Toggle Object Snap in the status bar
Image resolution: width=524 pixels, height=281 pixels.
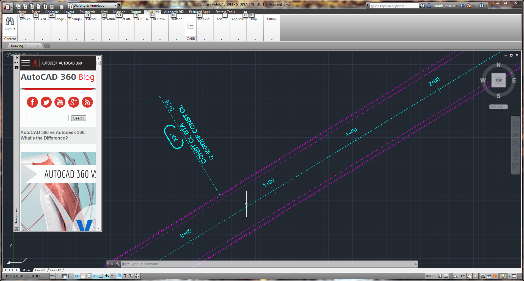coord(83,276)
